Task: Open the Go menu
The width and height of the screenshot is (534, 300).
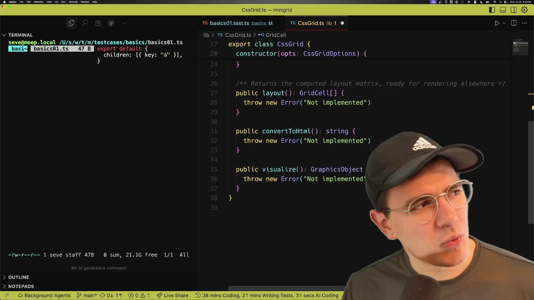Action: (56, 2)
